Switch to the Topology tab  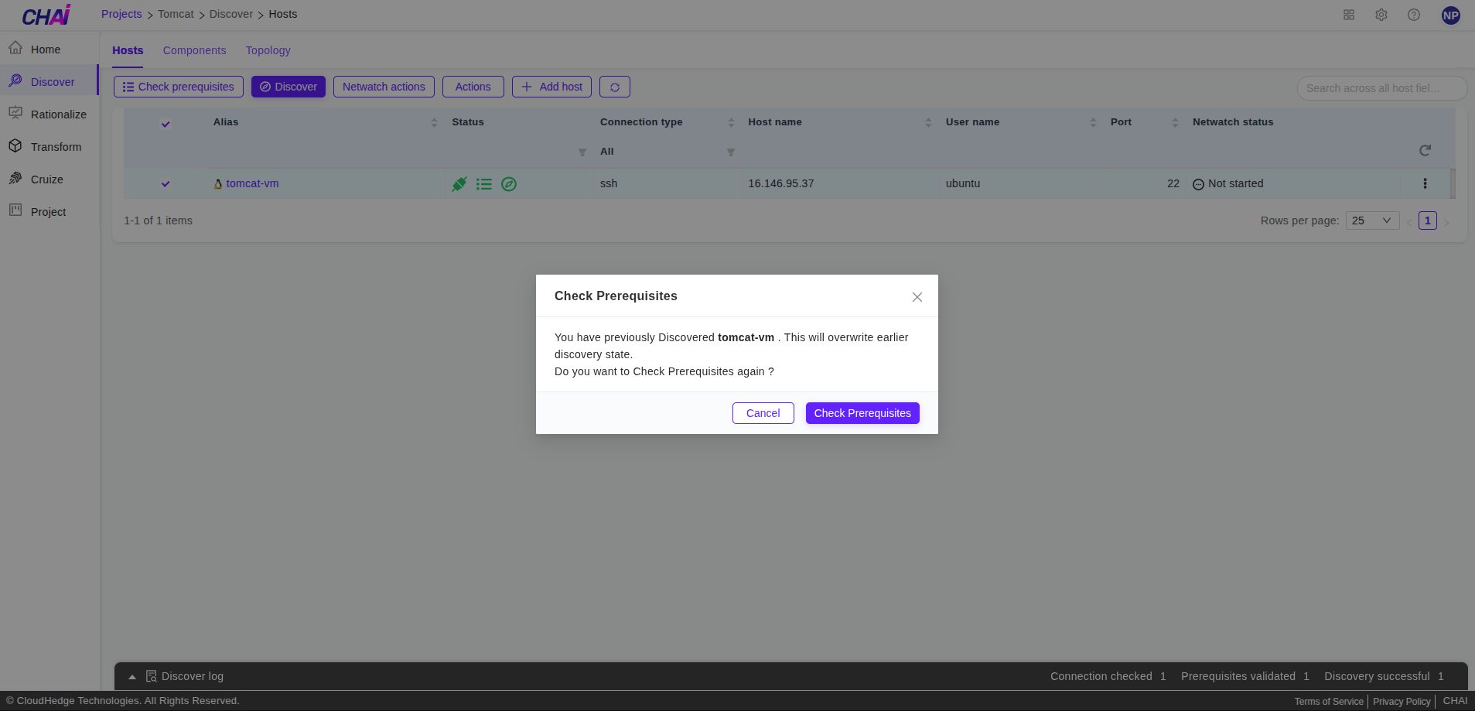pyautogui.click(x=268, y=50)
